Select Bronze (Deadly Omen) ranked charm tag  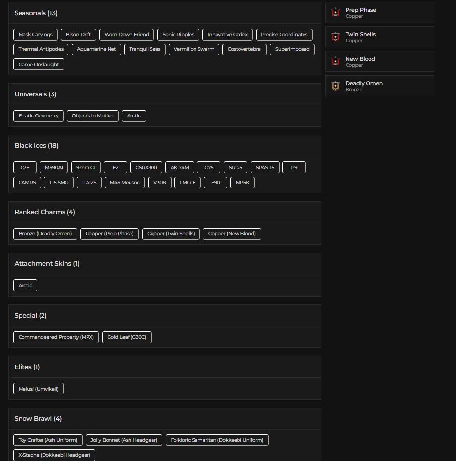coord(45,234)
